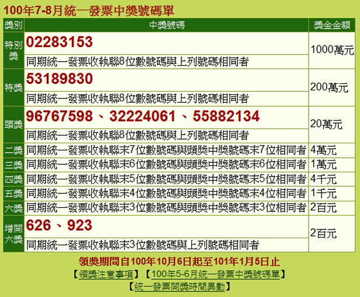
Task: Click first prize number 96767598
Action: coord(60,116)
